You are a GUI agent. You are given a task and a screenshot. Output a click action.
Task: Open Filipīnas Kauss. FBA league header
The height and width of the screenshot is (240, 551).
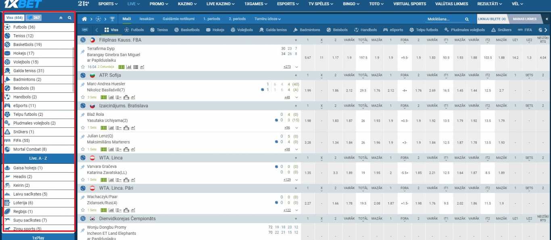120,40
